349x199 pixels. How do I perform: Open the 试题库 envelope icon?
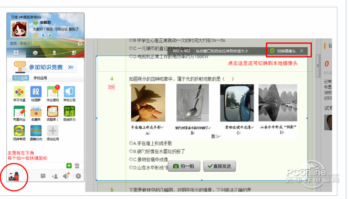point(52,111)
